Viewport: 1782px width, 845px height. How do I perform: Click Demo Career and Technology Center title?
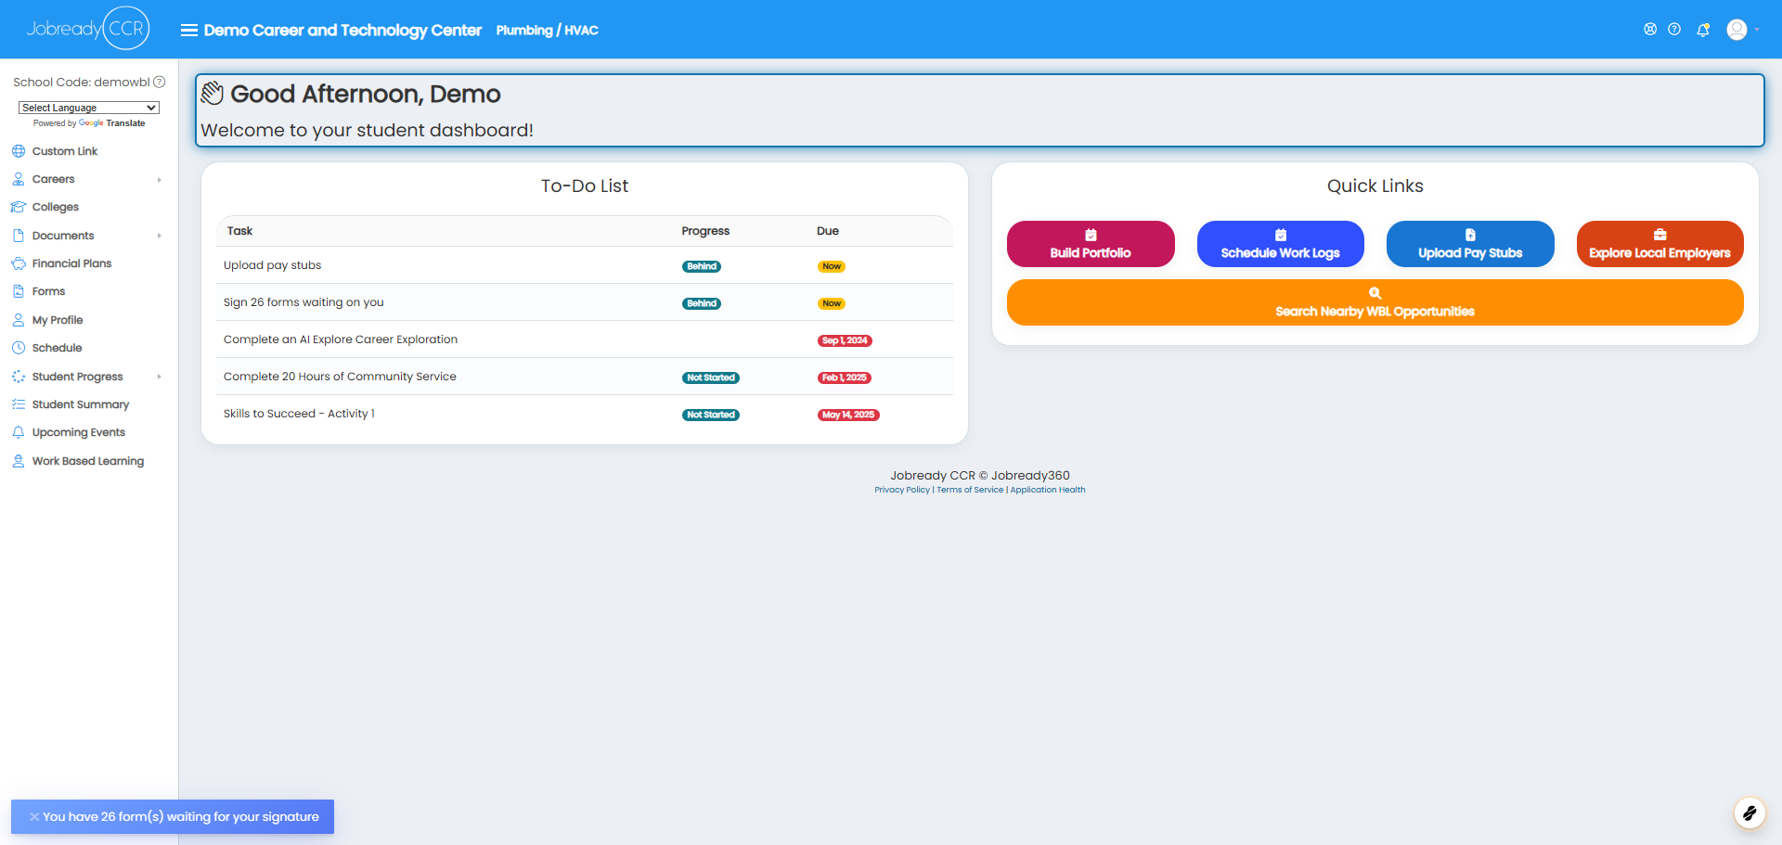(342, 30)
